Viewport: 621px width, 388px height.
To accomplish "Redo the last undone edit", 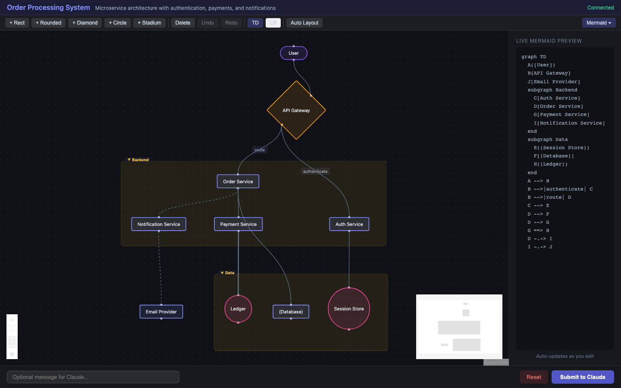I will point(232,23).
